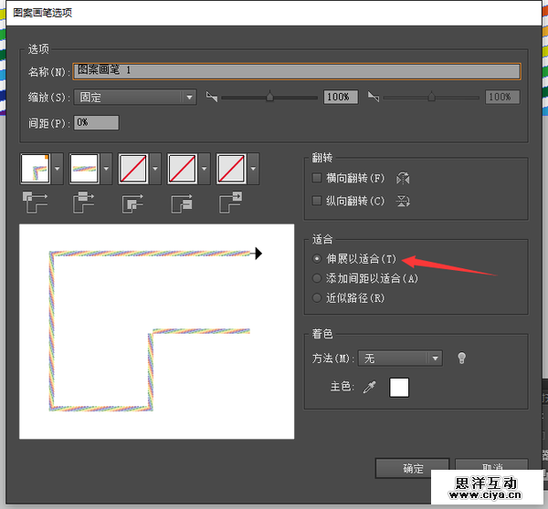Select the empty end tile box

pyautogui.click(x=232, y=168)
